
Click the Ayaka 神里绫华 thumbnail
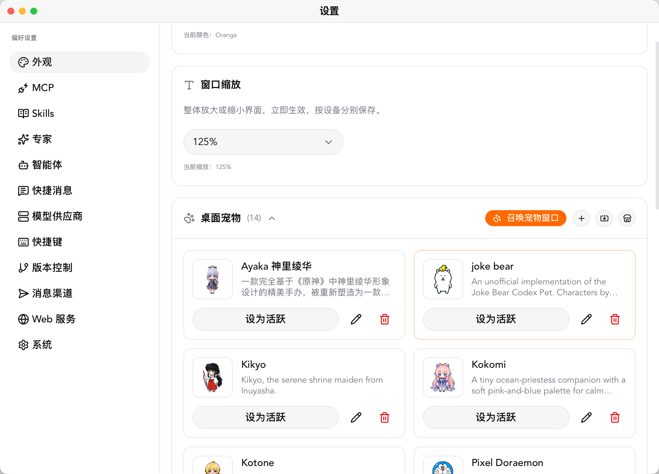213,279
